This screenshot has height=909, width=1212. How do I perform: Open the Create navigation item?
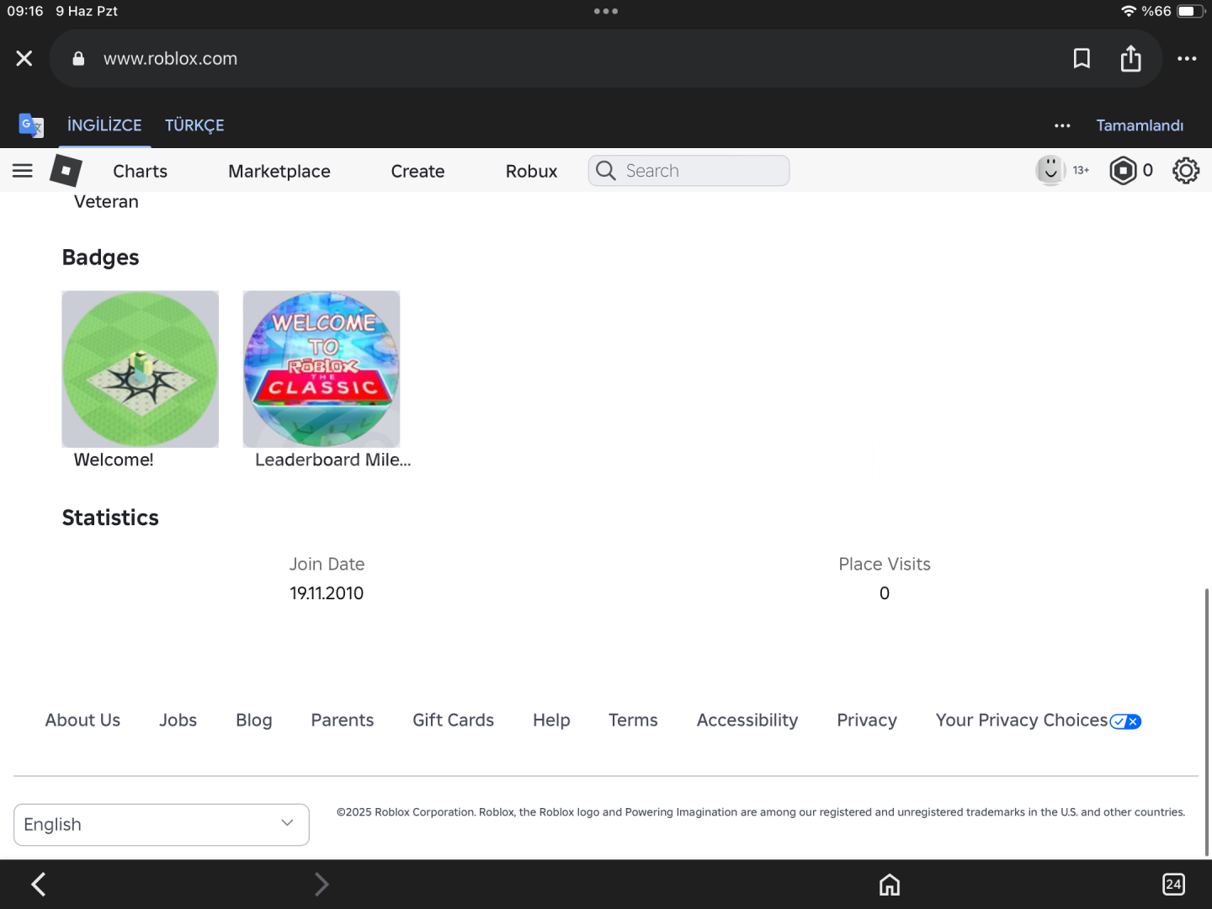(x=417, y=171)
